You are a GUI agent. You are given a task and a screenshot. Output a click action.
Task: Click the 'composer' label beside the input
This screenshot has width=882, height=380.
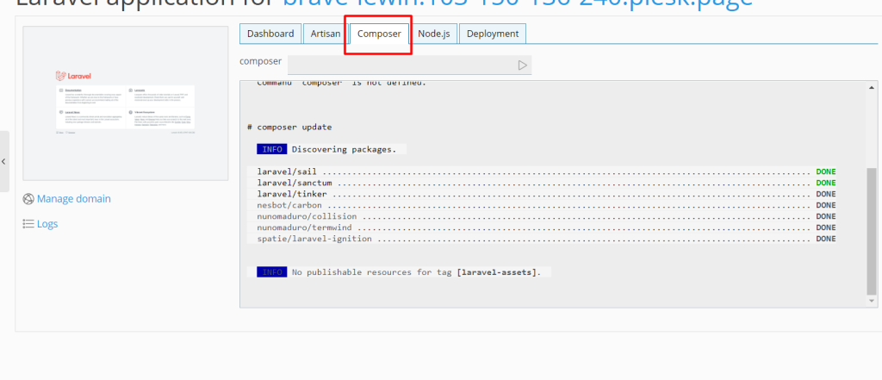pyautogui.click(x=260, y=61)
